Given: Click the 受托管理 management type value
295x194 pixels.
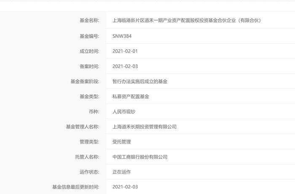Looking at the screenshot, I should [122, 142].
